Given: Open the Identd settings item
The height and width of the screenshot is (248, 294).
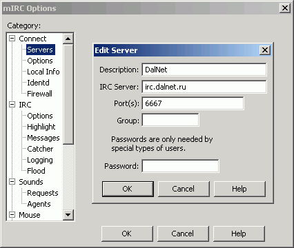Looking at the screenshot, I should coord(38,83).
